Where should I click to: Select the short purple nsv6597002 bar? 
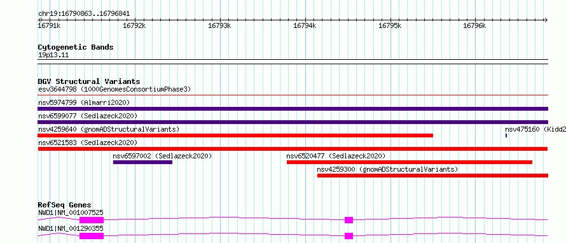tap(142, 162)
